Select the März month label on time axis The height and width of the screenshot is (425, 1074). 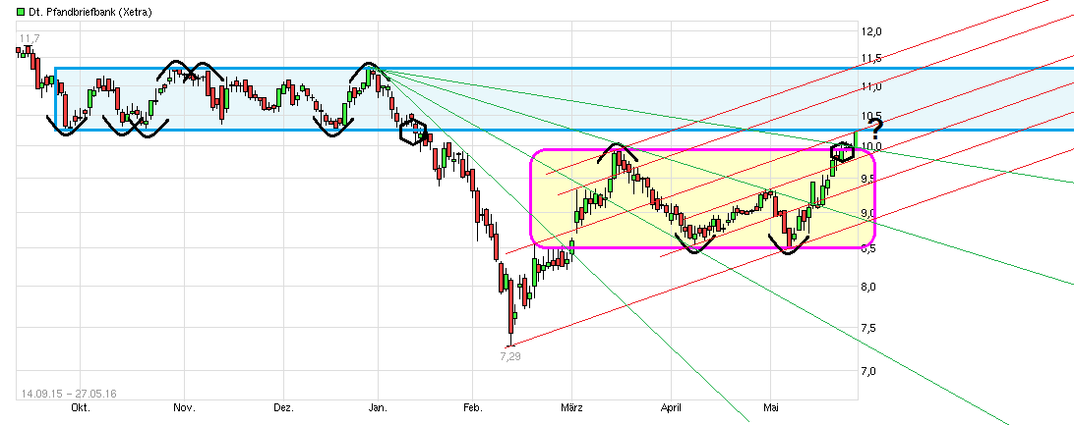[571, 407]
